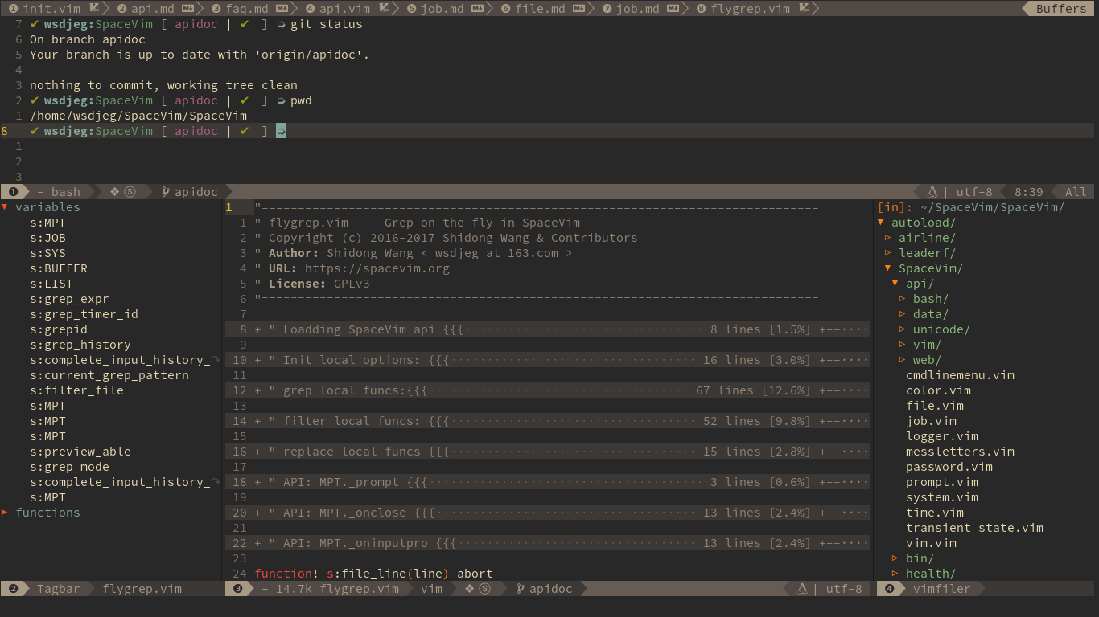
Task: Open cmdlinemenu.vim in the file tree
Action: (960, 375)
